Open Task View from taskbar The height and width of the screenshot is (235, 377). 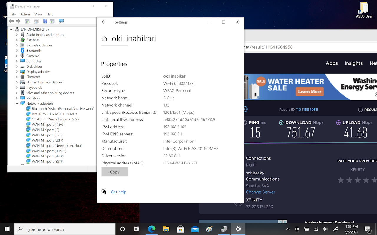click(x=137, y=229)
